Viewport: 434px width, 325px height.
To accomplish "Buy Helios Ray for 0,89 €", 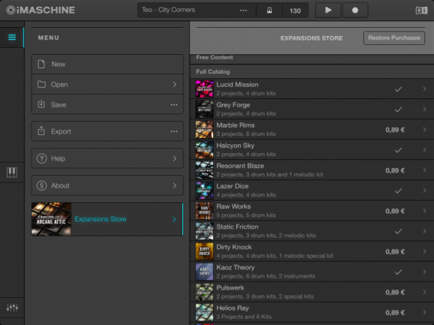I will click(395, 312).
